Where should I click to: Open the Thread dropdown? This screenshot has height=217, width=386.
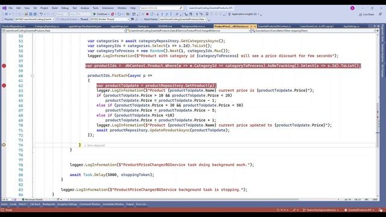[109, 19]
